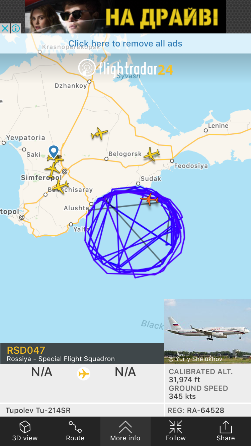Tap the REG: RA-64528 registration field
This screenshot has height=446, width=251.
point(208,410)
